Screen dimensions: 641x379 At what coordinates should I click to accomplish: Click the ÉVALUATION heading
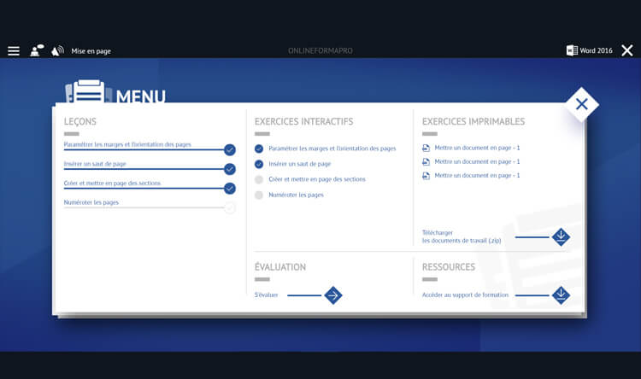click(x=280, y=266)
